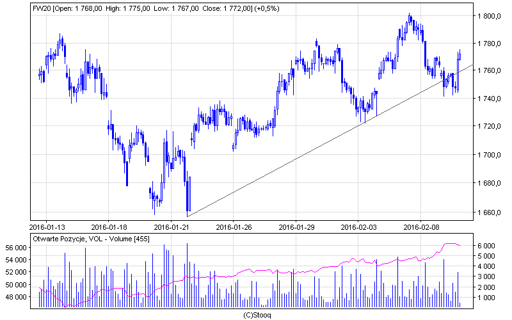This screenshot has height=320, width=512.
Task: Select the 1 780,0 price axis label
Action: click(489, 44)
